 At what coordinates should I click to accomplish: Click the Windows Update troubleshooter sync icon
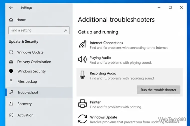tap(82, 119)
